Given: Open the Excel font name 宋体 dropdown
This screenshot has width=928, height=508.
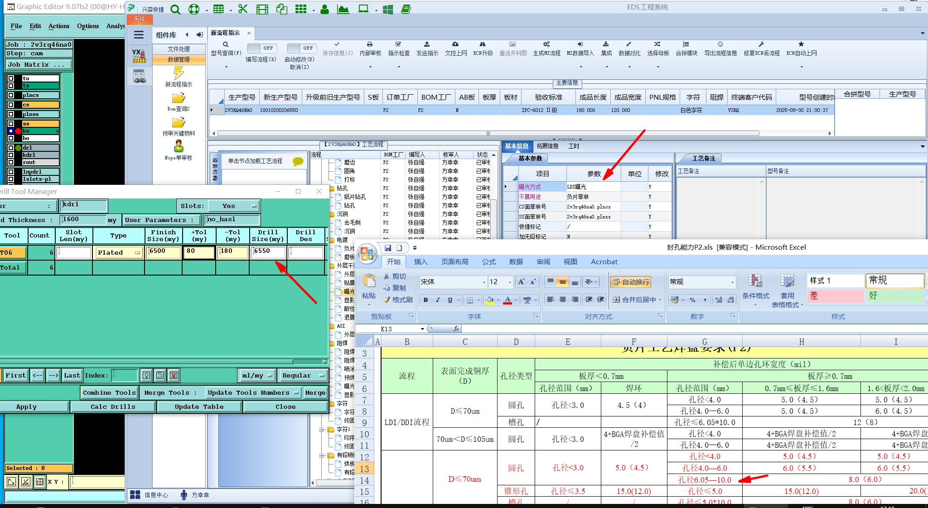Looking at the screenshot, I should point(483,282).
